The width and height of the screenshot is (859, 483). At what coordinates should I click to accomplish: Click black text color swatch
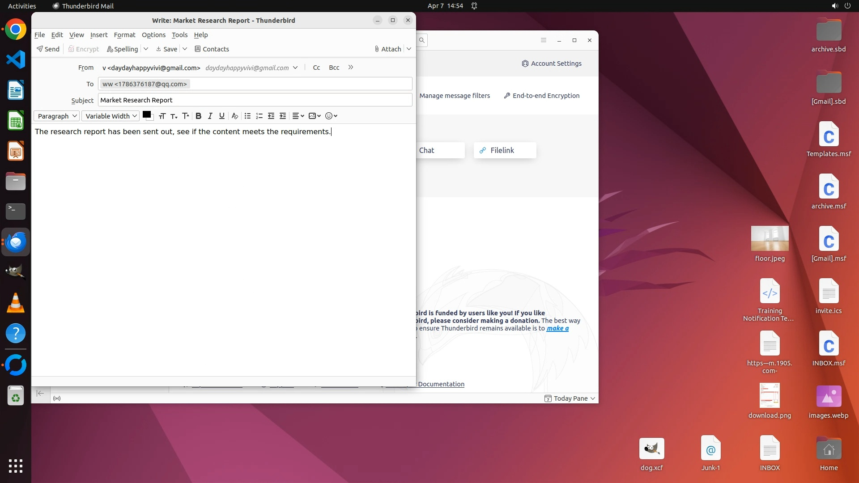point(146,114)
